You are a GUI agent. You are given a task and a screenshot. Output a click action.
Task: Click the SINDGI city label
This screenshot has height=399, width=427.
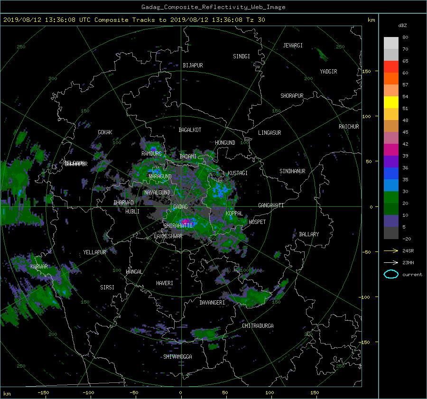(241, 56)
